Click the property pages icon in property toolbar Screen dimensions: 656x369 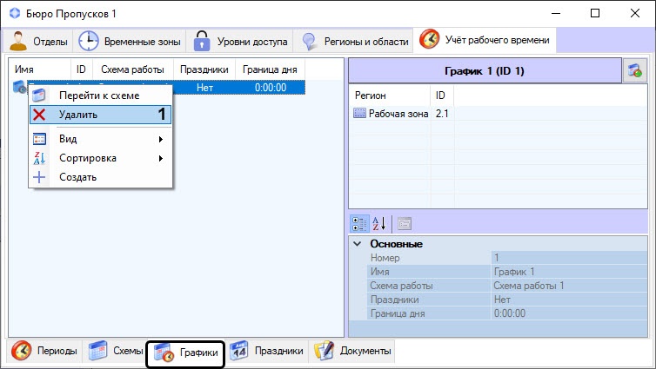(405, 222)
